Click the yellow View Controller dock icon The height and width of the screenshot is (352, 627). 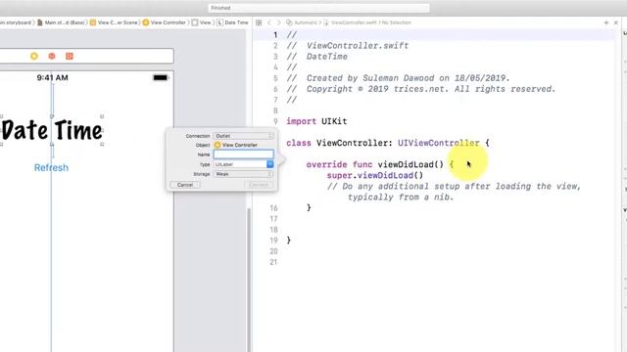[34, 57]
